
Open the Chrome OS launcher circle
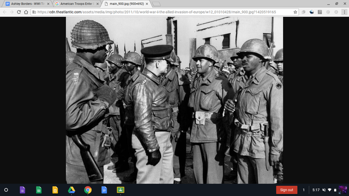6,190
